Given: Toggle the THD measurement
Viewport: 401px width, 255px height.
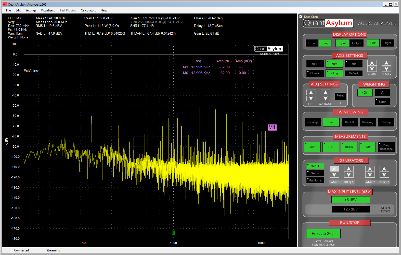Looking at the screenshot, I should 331,147.
